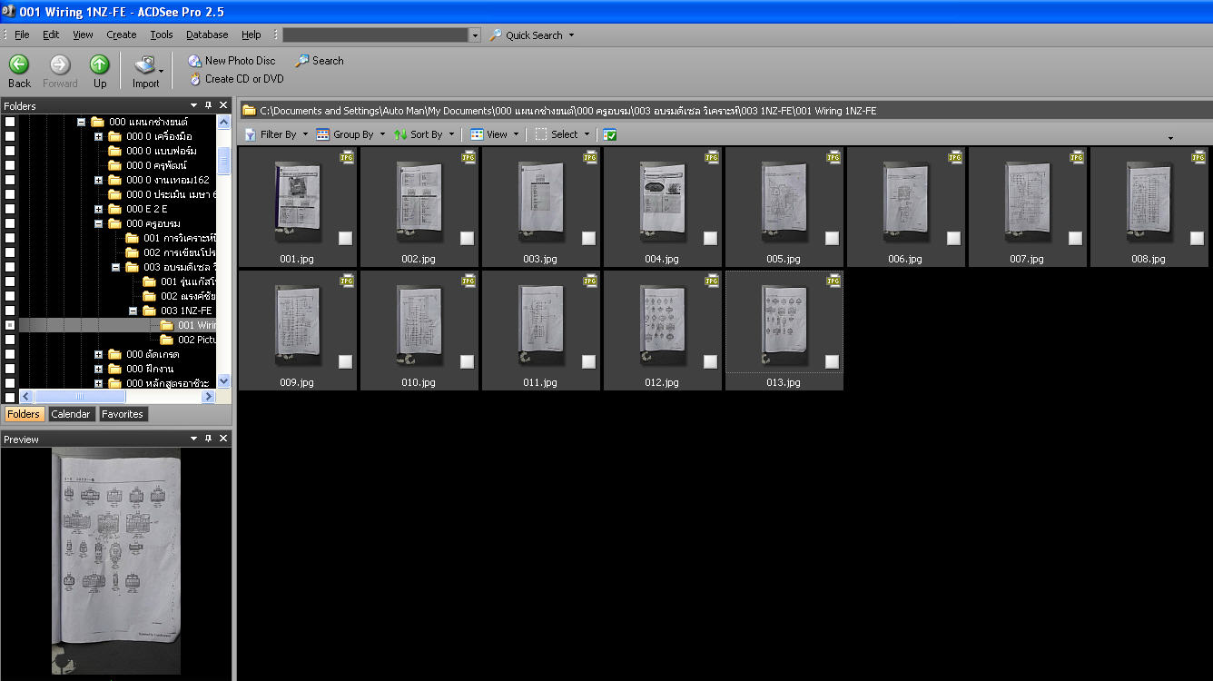Collapse the 003 1NZ-FE folder tree node
This screenshot has height=681, width=1213.
tap(133, 311)
